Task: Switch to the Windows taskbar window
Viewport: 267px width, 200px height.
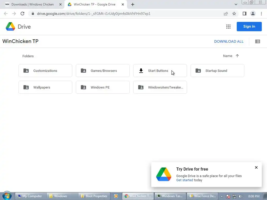Action: tap(62, 196)
